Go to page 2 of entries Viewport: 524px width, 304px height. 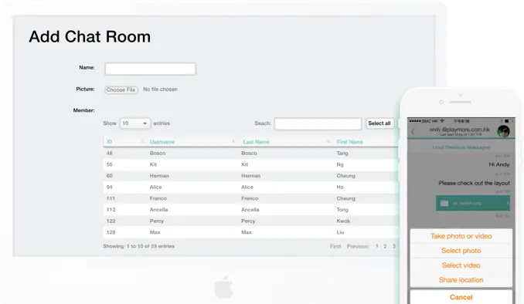click(385, 246)
